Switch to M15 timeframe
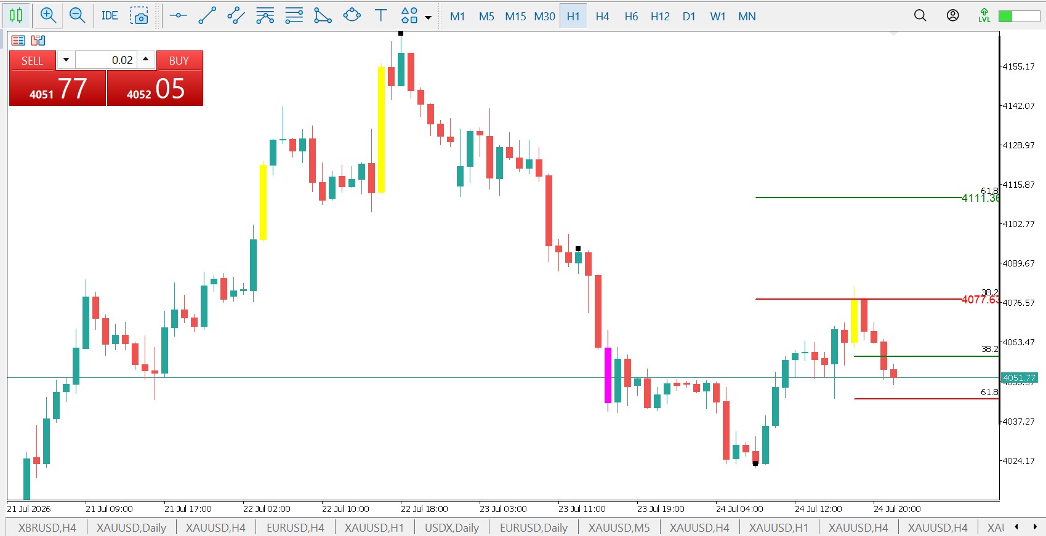Viewport: 1046px width, 536px height. pyautogui.click(x=515, y=17)
